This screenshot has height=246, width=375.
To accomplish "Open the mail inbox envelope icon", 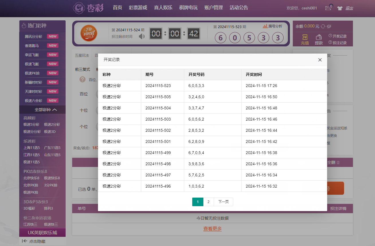I will (328, 8).
